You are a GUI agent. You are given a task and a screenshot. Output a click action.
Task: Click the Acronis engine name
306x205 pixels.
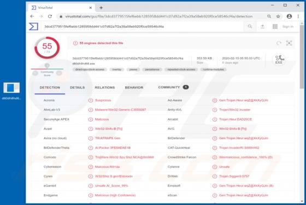point(49,100)
